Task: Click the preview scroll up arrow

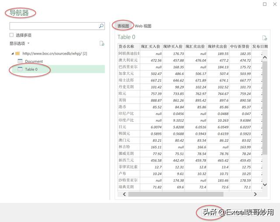Action: (x=265, y=57)
